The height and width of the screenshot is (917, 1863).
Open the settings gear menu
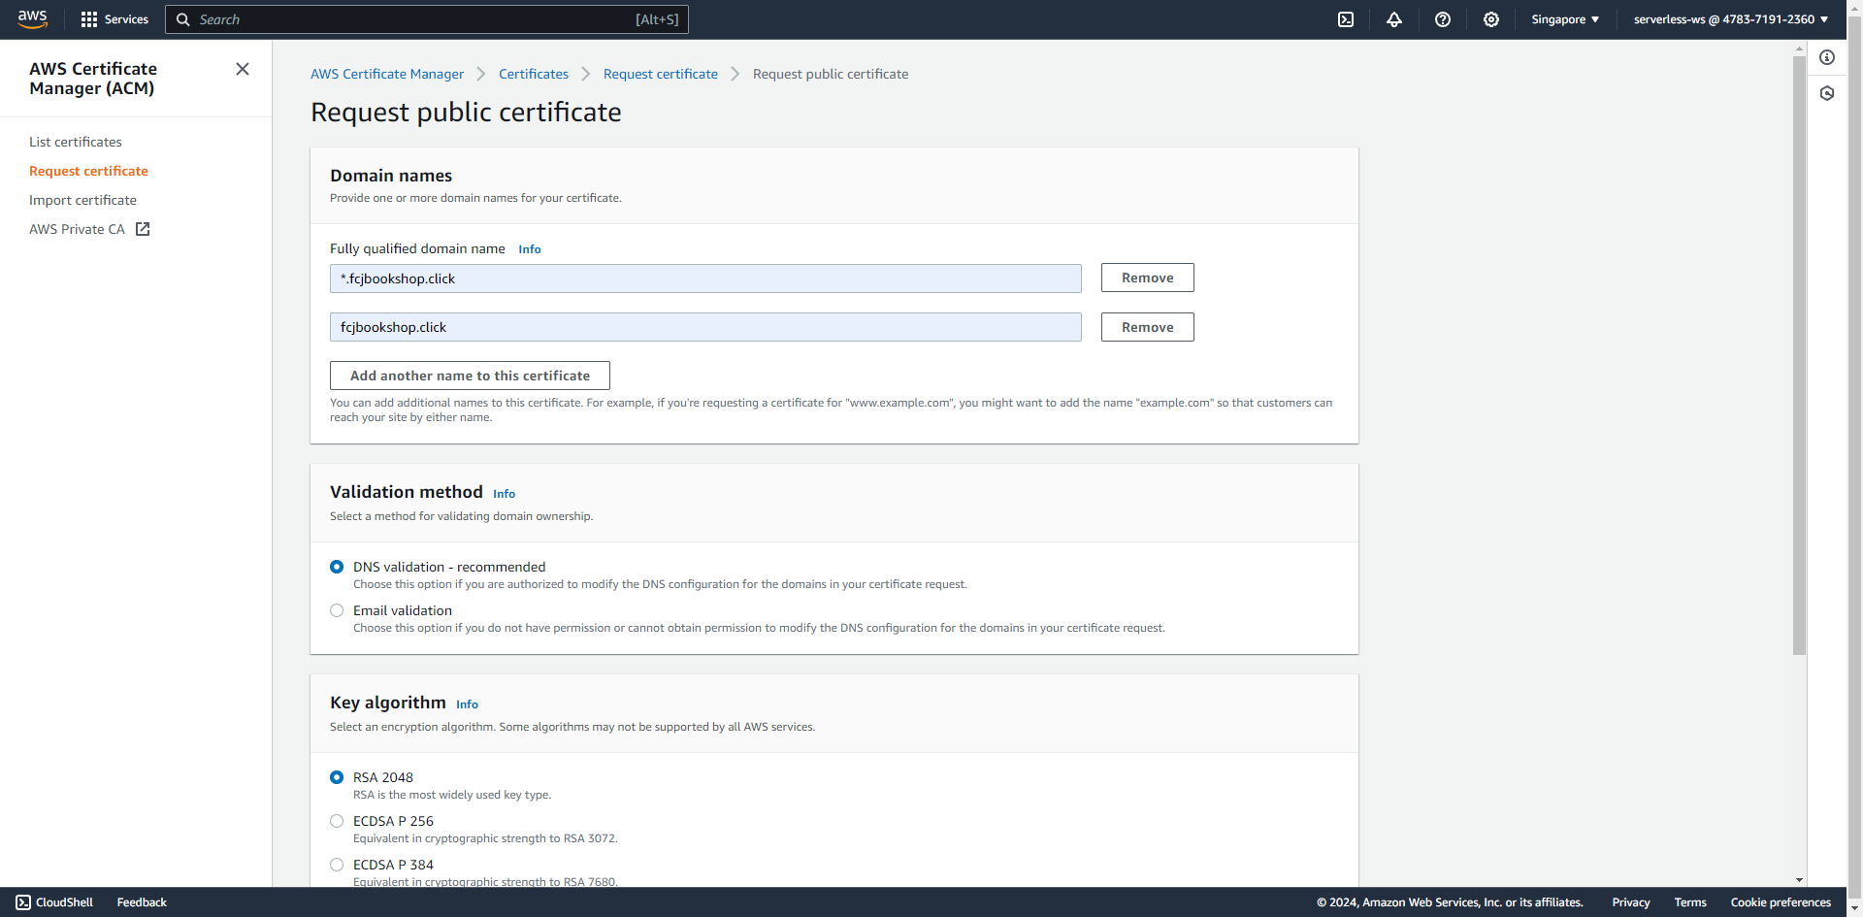[1491, 19]
